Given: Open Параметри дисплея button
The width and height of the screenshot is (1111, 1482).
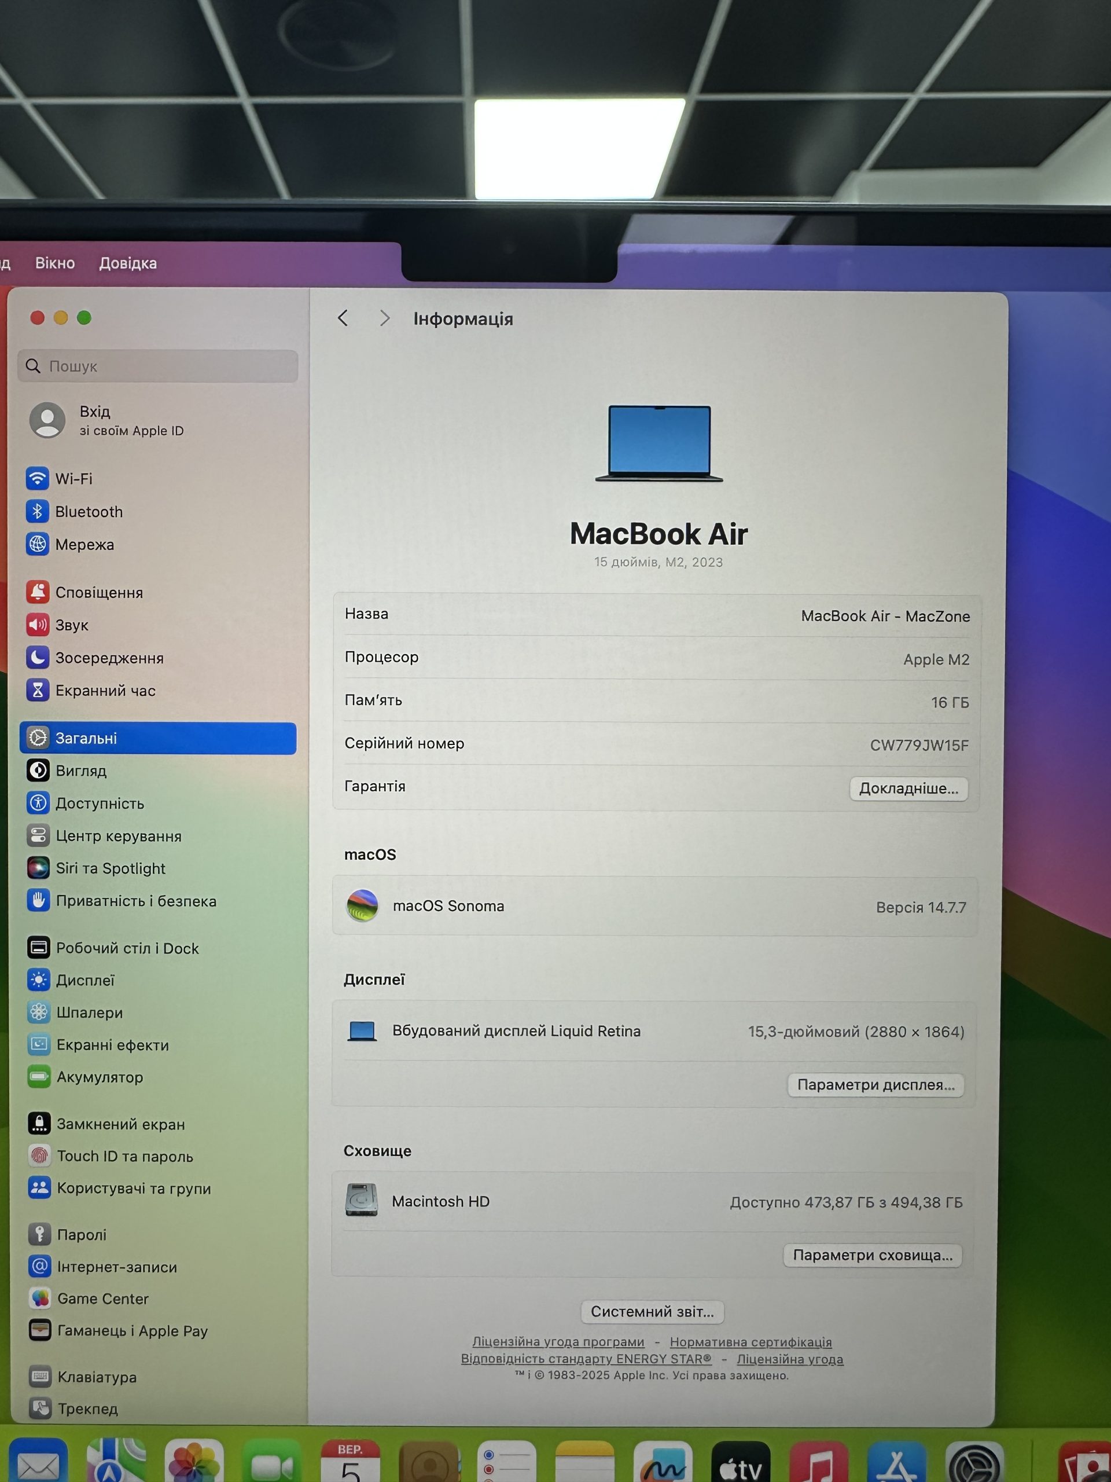Looking at the screenshot, I should click(x=876, y=1085).
